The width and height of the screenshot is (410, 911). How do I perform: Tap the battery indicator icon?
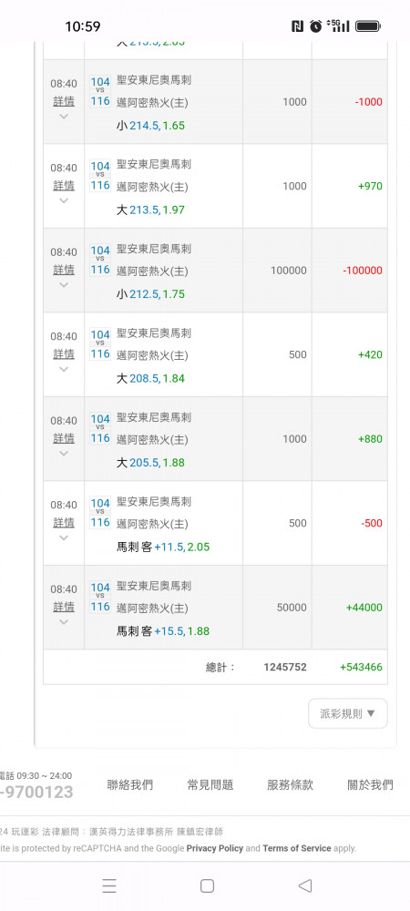(x=367, y=26)
